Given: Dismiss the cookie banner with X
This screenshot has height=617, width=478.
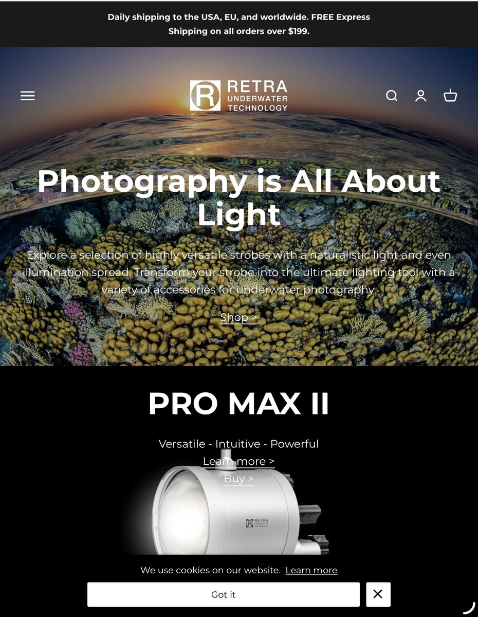Looking at the screenshot, I should pos(378,594).
